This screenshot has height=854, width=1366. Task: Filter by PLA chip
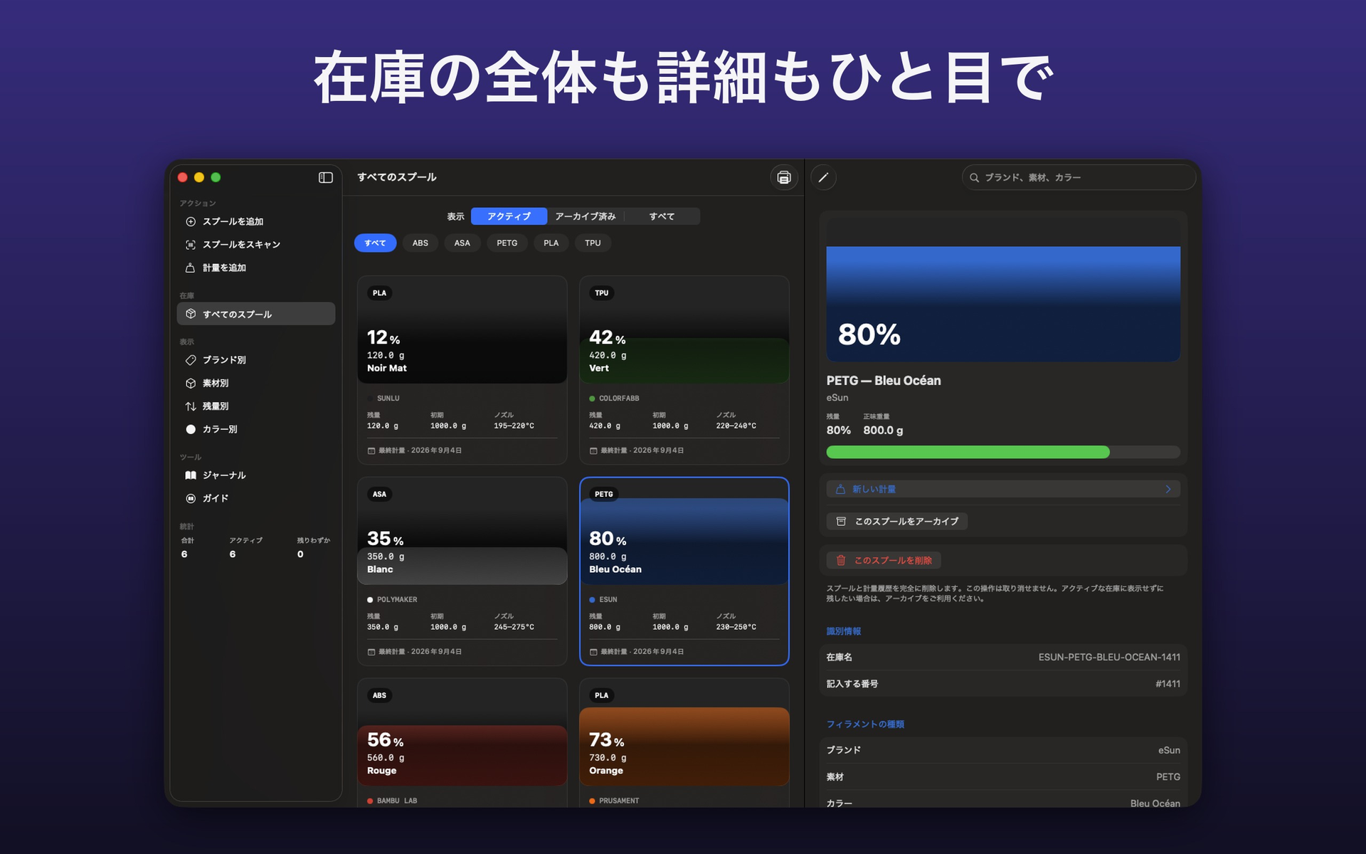point(551,243)
